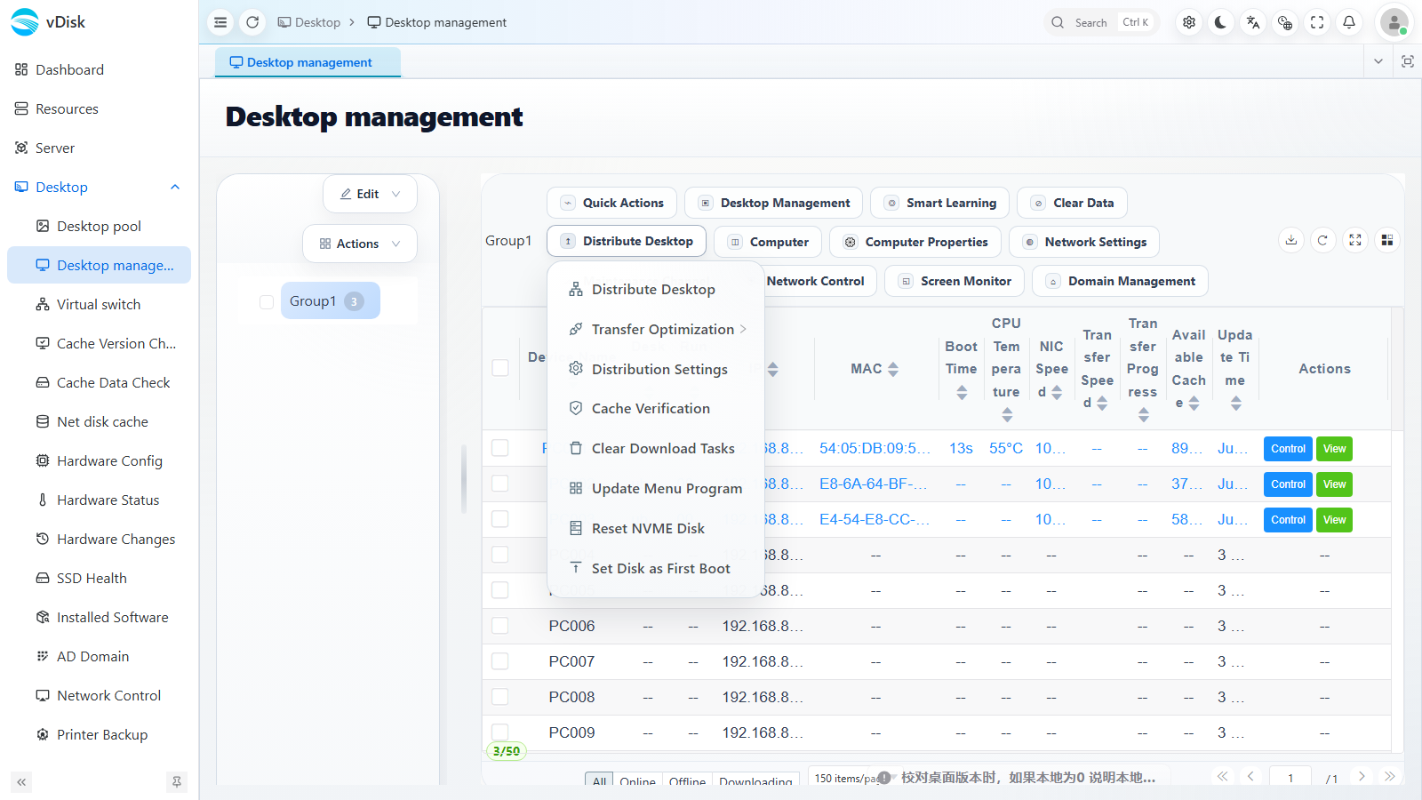Image resolution: width=1422 pixels, height=800 pixels.
Task: Choose Cache Verification menu entry
Action: click(x=657, y=408)
